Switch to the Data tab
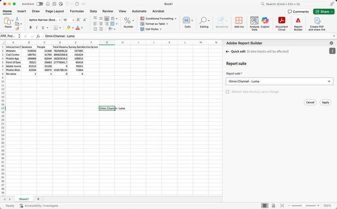 93,11
